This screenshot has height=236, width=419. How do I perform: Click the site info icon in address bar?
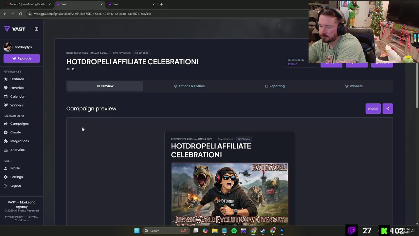30,14
